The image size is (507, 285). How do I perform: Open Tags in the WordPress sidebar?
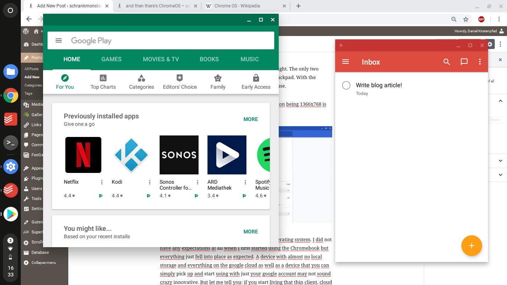pos(28,93)
